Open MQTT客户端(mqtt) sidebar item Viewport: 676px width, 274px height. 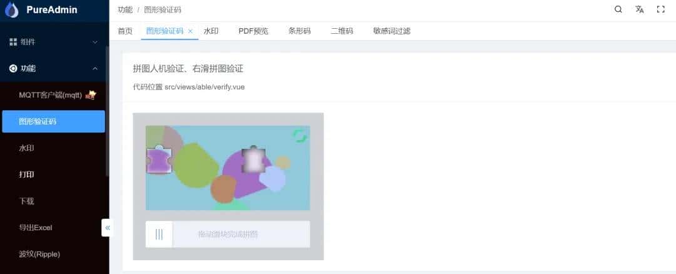click(x=53, y=95)
